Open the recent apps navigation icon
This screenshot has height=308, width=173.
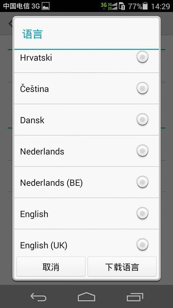pyautogui.click(x=135, y=297)
